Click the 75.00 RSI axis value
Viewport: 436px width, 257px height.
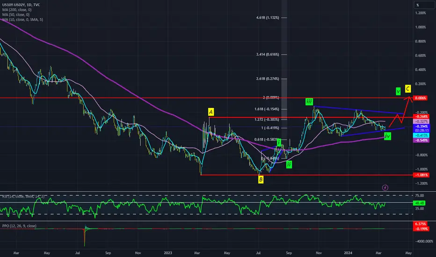pos(420,196)
